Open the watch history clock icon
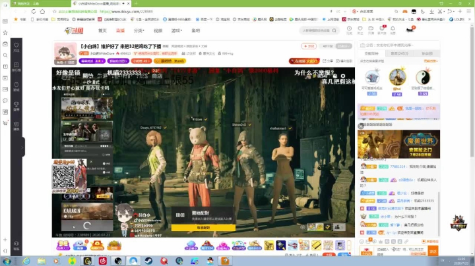The image size is (475, 266). coord(349,30)
